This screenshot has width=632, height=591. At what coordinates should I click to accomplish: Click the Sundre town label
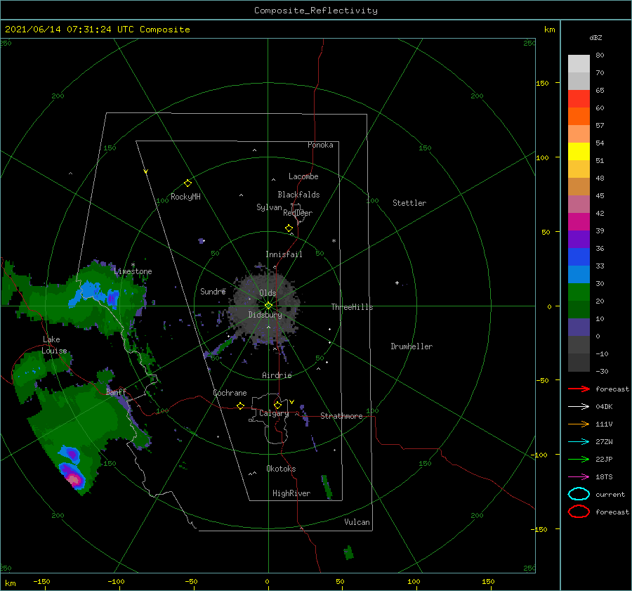pyautogui.click(x=213, y=291)
